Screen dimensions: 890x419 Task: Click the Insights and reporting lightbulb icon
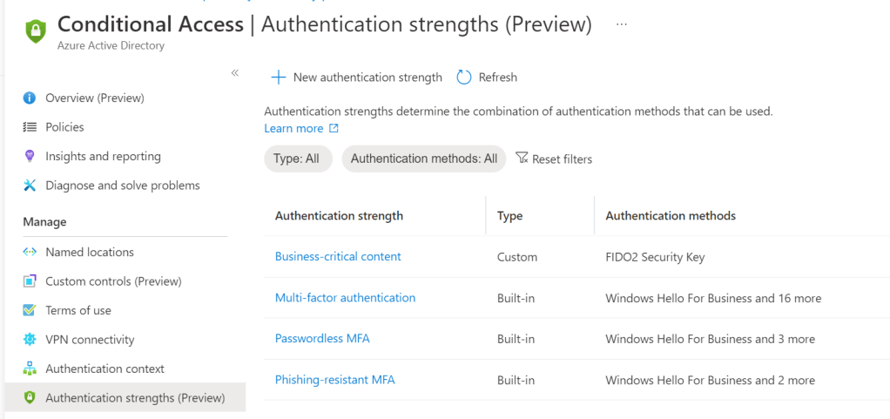click(x=30, y=157)
